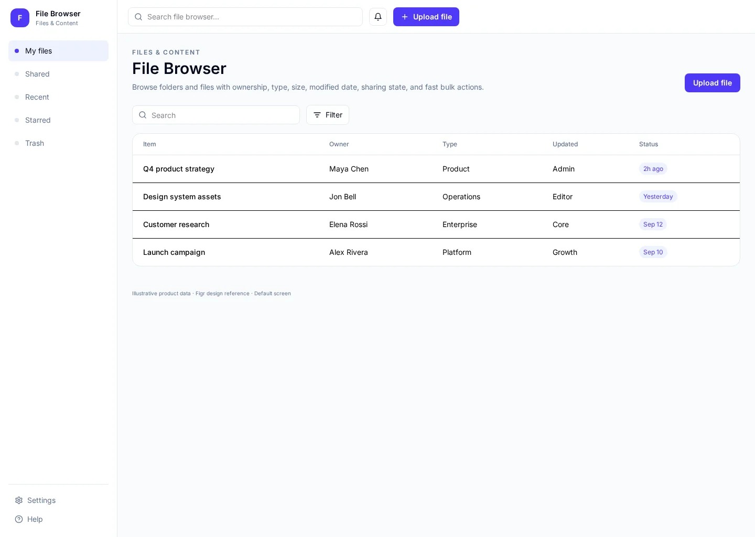This screenshot has width=755, height=537.
Task: Click the purple F app logo
Action: 20,18
